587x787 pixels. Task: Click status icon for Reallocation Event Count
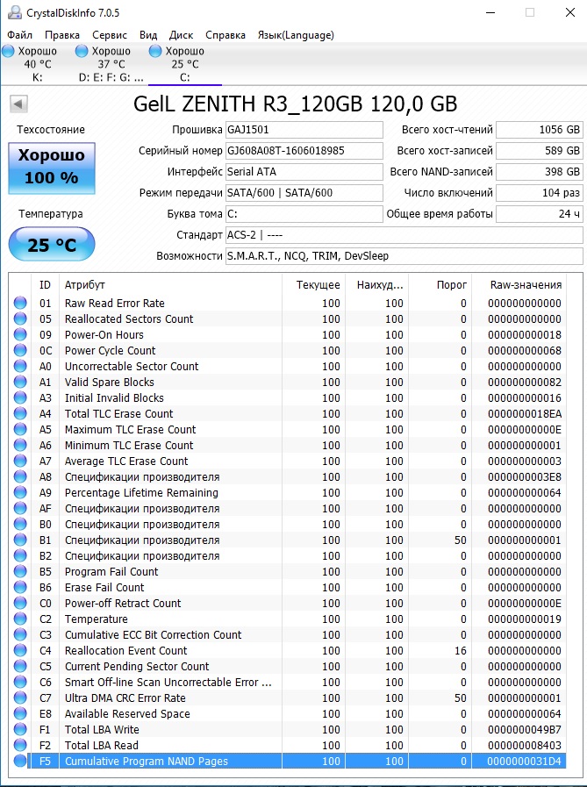tap(20, 650)
